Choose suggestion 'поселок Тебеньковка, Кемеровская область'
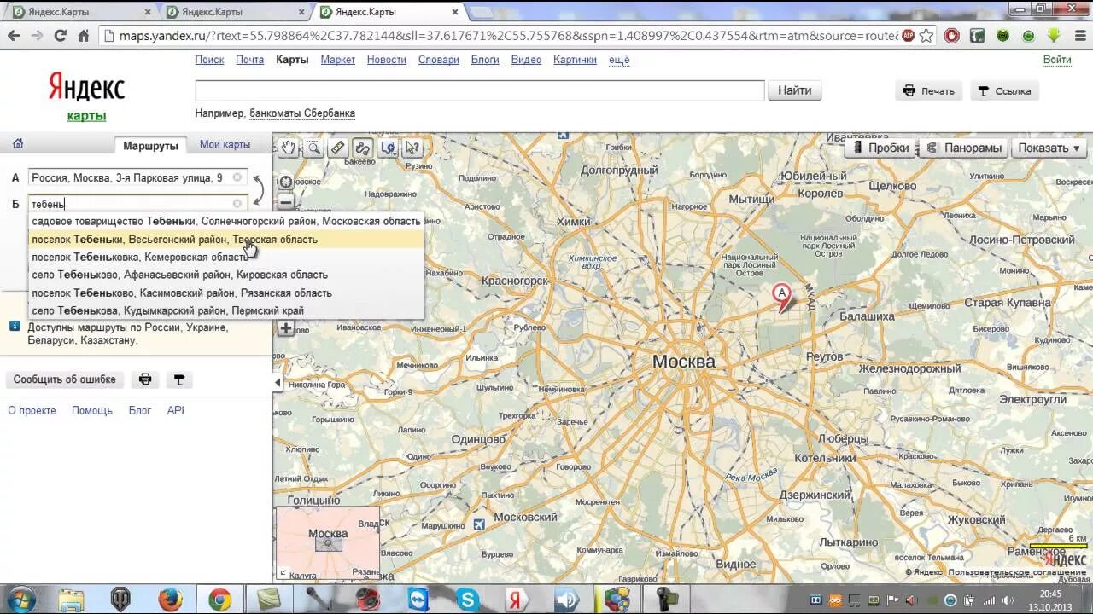Image resolution: width=1093 pixels, height=614 pixels. pyautogui.click(x=226, y=257)
